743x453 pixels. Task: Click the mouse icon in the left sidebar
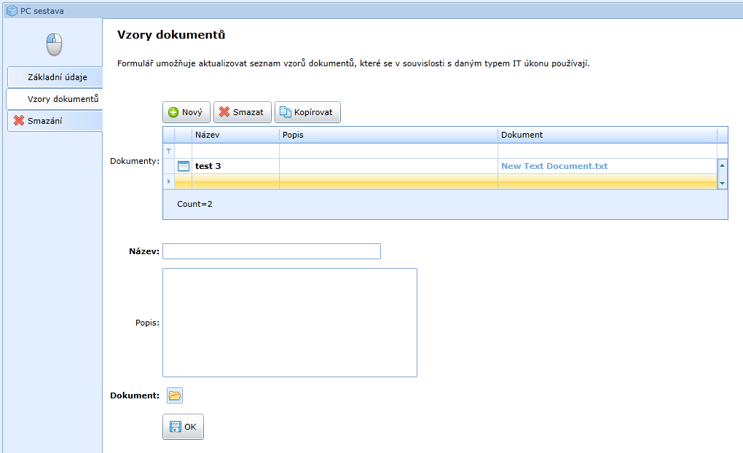[x=54, y=44]
